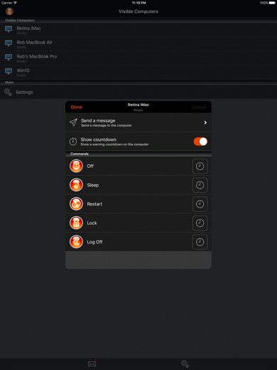Viewport: 277px width, 370px height.
Task: Select the Off command label
Action: pyautogui.click(x=90, y=166)
